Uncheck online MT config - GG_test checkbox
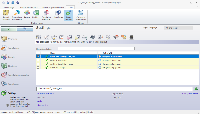The height and width of the screenshot is (114, 200). (38, 56)
